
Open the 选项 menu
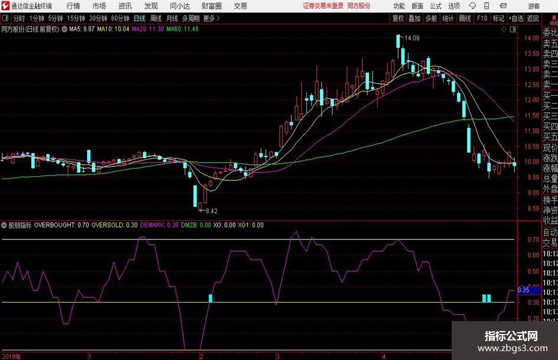point(454,6)
